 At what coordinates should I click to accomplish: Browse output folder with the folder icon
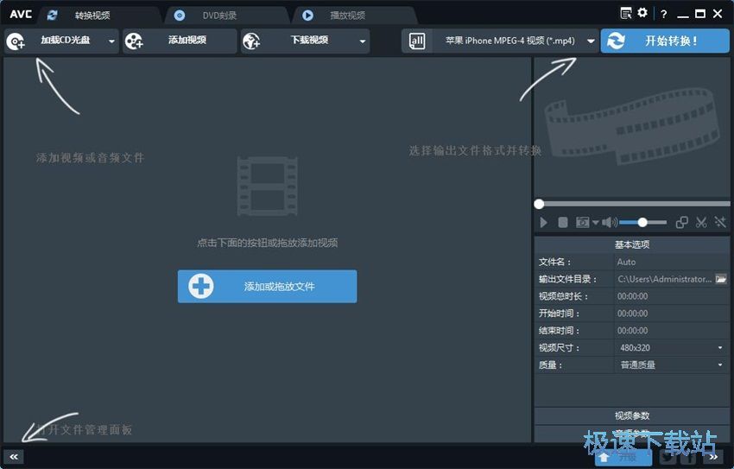[721, 279]
